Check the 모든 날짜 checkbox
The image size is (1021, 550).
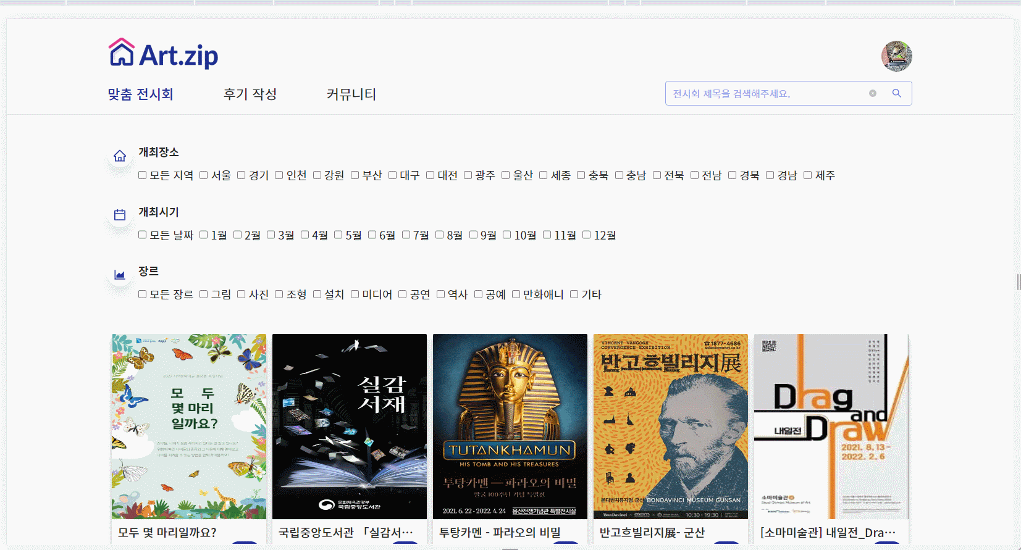pos(143,235)
